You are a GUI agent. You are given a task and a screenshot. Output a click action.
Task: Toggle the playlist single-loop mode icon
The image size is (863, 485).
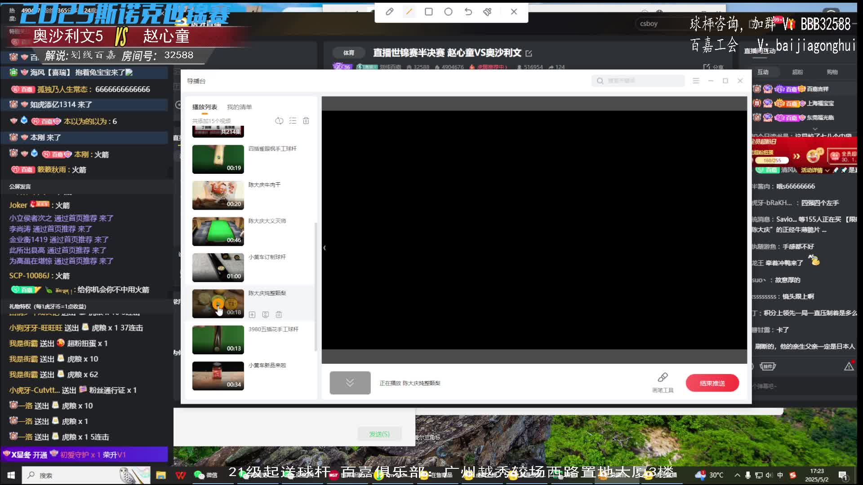pos(279,121)
